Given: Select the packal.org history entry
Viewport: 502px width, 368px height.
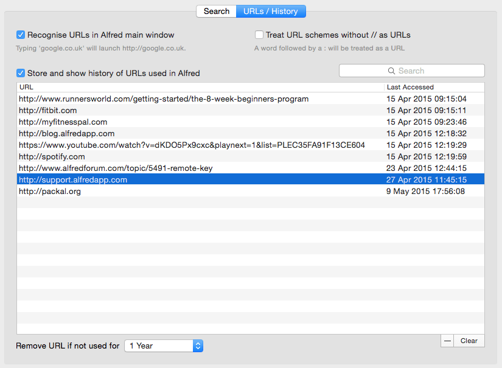Looking at the screenshot, I should pos(50,191).
